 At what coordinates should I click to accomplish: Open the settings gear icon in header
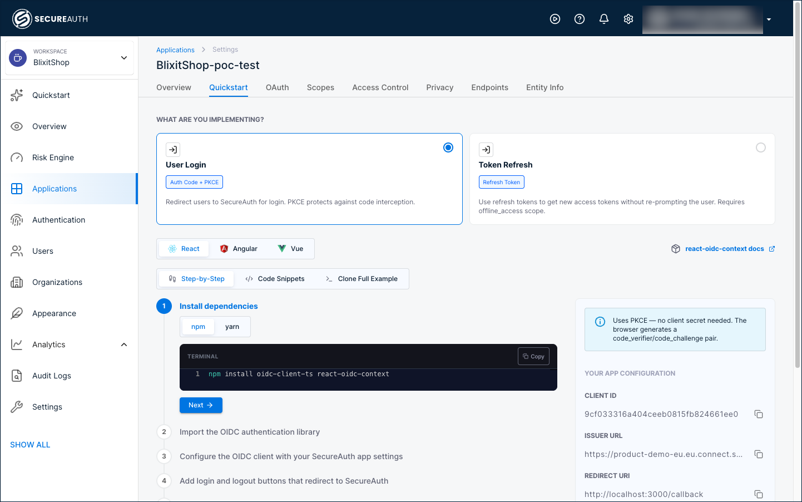pos(628,19)
